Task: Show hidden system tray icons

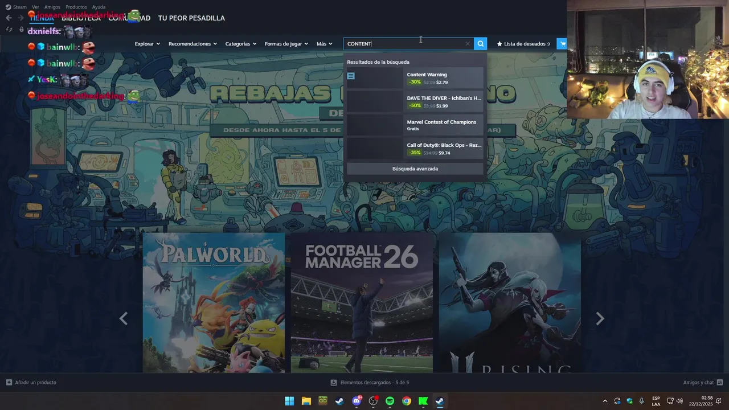Action: (x=605, y=401)
